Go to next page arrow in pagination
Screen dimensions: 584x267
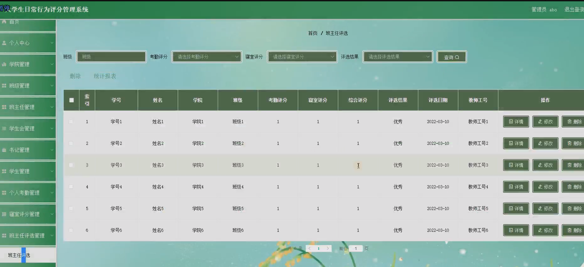pyautogui.click(x=328, y=248)
